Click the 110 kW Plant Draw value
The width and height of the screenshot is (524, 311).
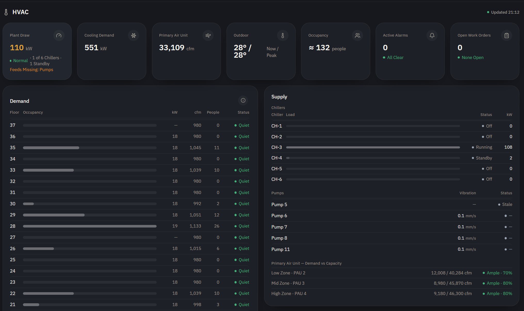(x=21, y=48)
